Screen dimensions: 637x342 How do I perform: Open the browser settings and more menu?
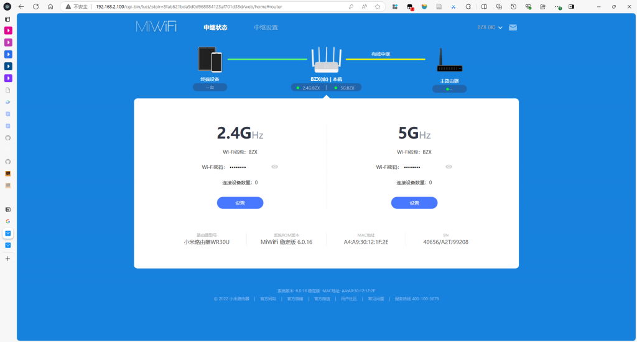tap(558, 7)
